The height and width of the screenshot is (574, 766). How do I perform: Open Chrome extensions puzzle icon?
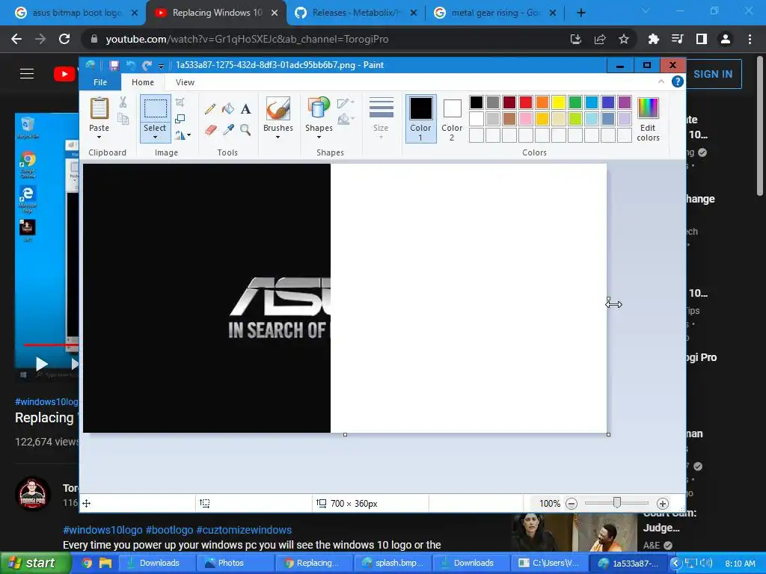coord(653,39)
